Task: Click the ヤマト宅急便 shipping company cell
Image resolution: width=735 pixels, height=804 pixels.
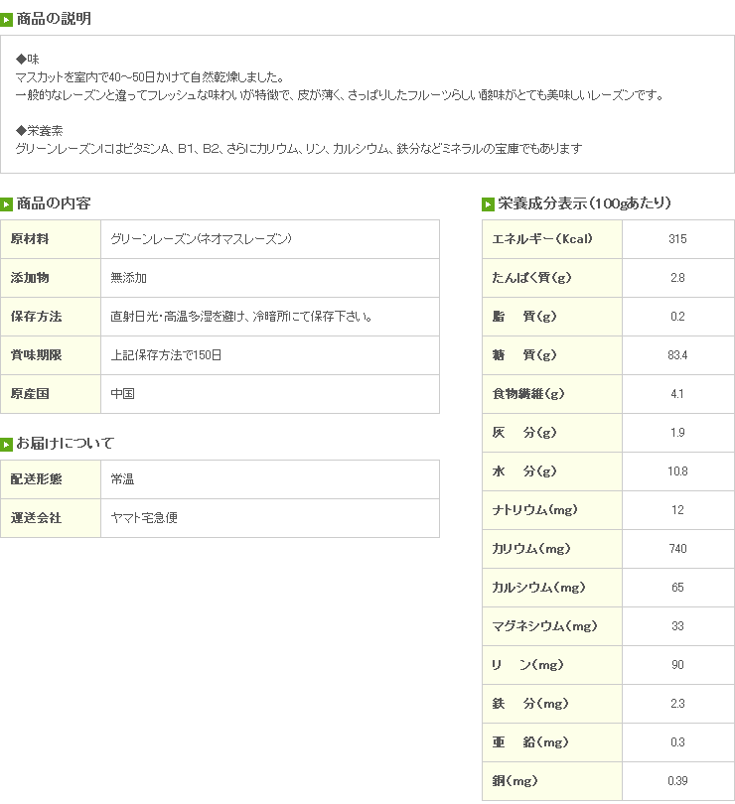Action: [x=270, y=518]
